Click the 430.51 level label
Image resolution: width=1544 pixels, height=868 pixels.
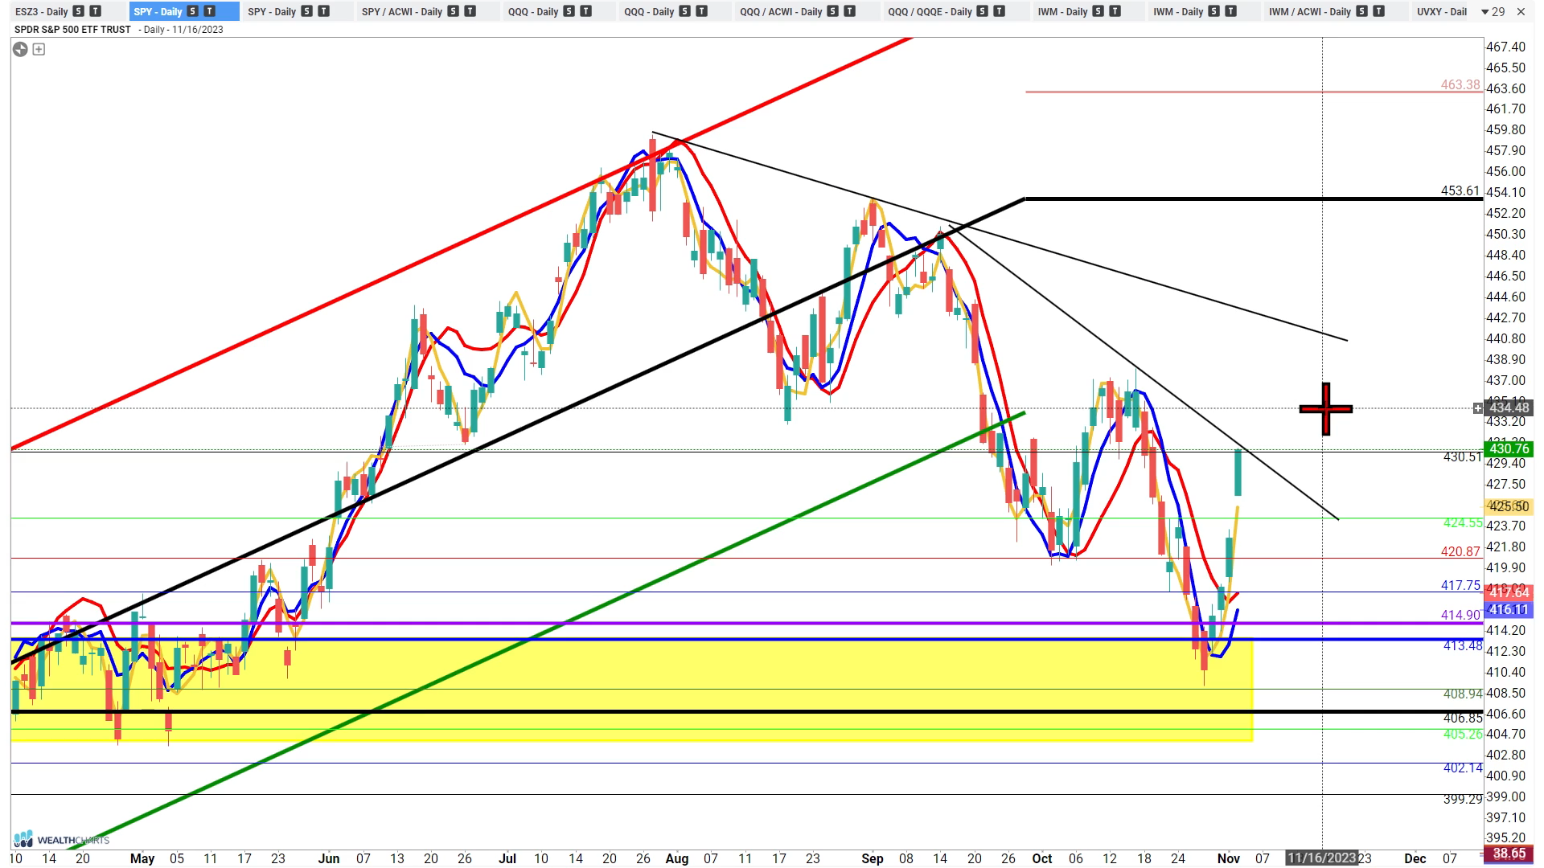click(1463, 457)
